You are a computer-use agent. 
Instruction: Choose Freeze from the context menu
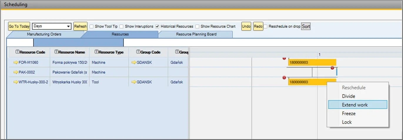(x=357, y=113)
